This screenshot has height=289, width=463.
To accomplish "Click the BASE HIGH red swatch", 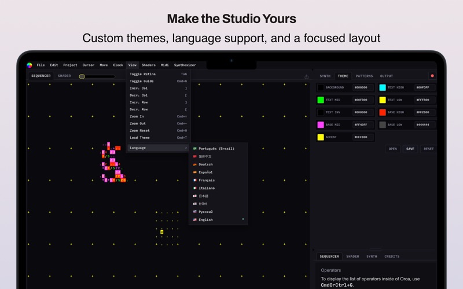I will (383, 112).
